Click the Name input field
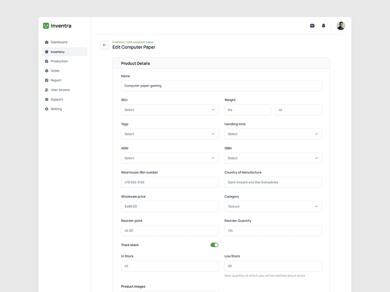Image resolution: width=390 pixels, height=292 pixels. click(221, 86)
